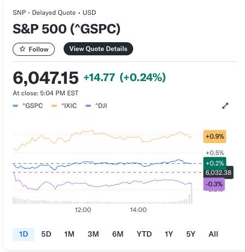
Task: Click the star icon in Follow
Action: [x=22, y=49]
